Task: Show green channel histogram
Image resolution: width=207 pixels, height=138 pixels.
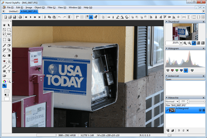Action: (177, 70)
